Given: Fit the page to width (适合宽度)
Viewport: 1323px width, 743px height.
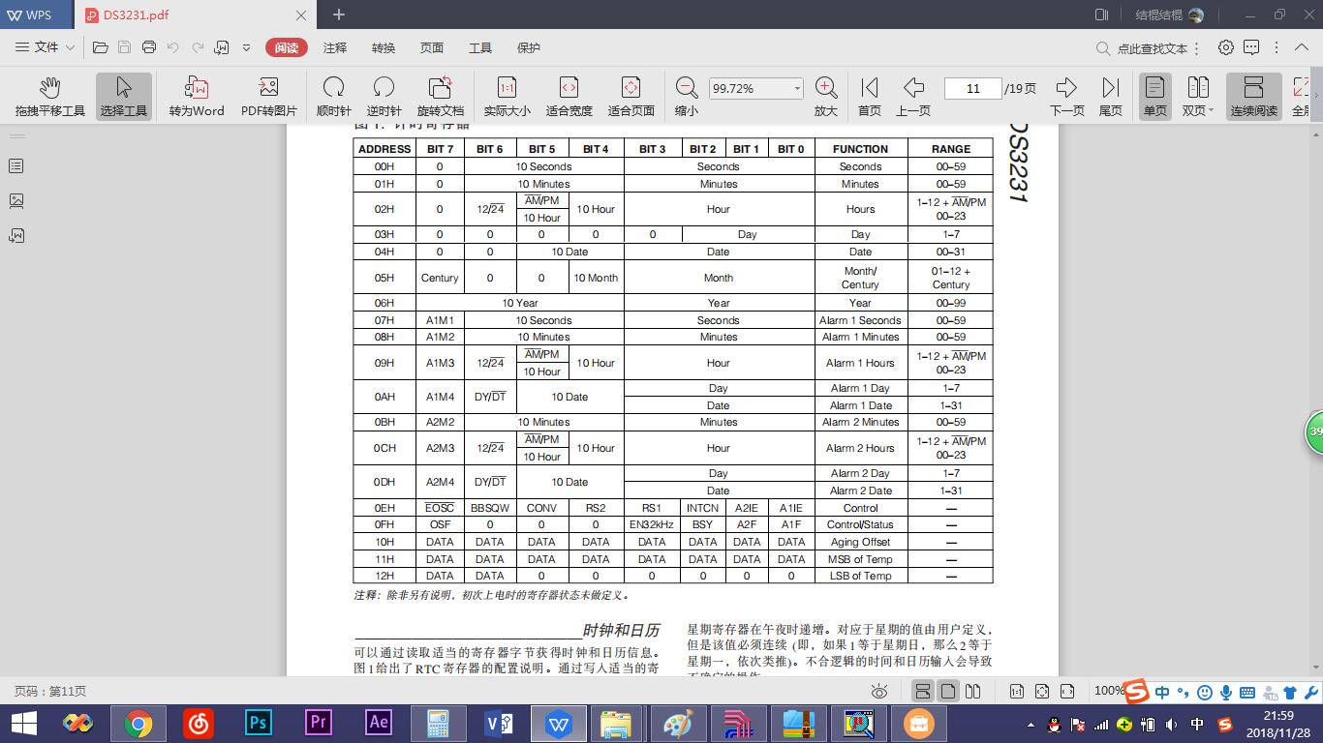Looking at the screenshot, I should (x=569, y=97).
